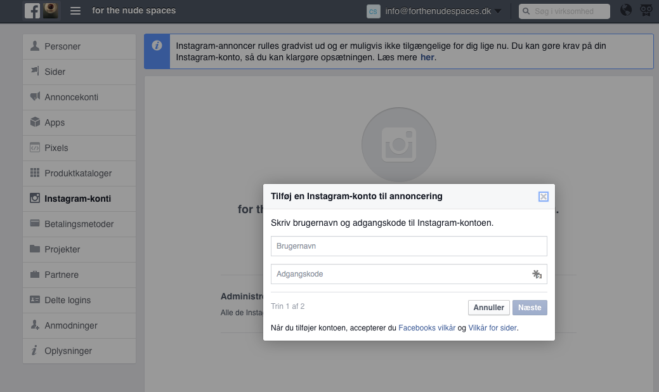Open Sider in the sidebar

pyautogui.click(x=79, y=72)
